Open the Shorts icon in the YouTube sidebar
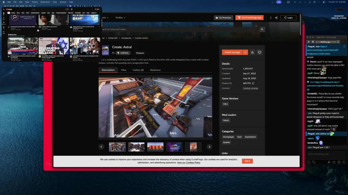 pyautogui.click(x=4, y=18)
